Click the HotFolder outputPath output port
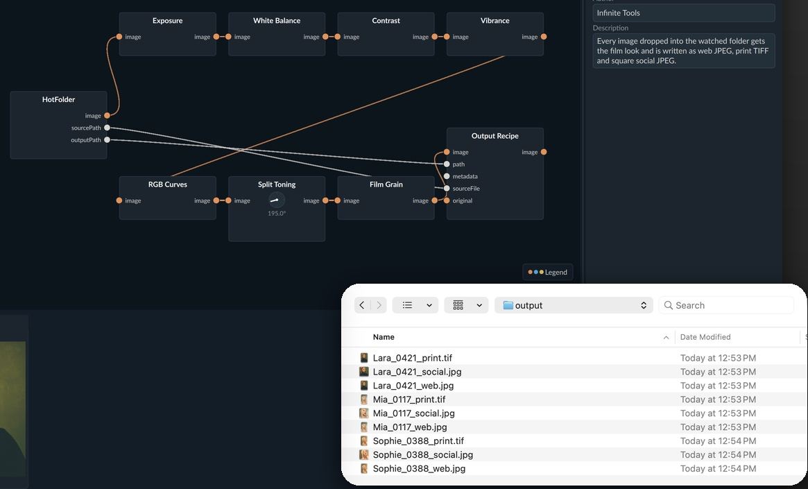808x489 pixels. coord(107,139)
